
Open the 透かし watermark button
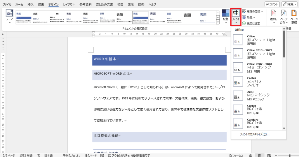[273, 17]
